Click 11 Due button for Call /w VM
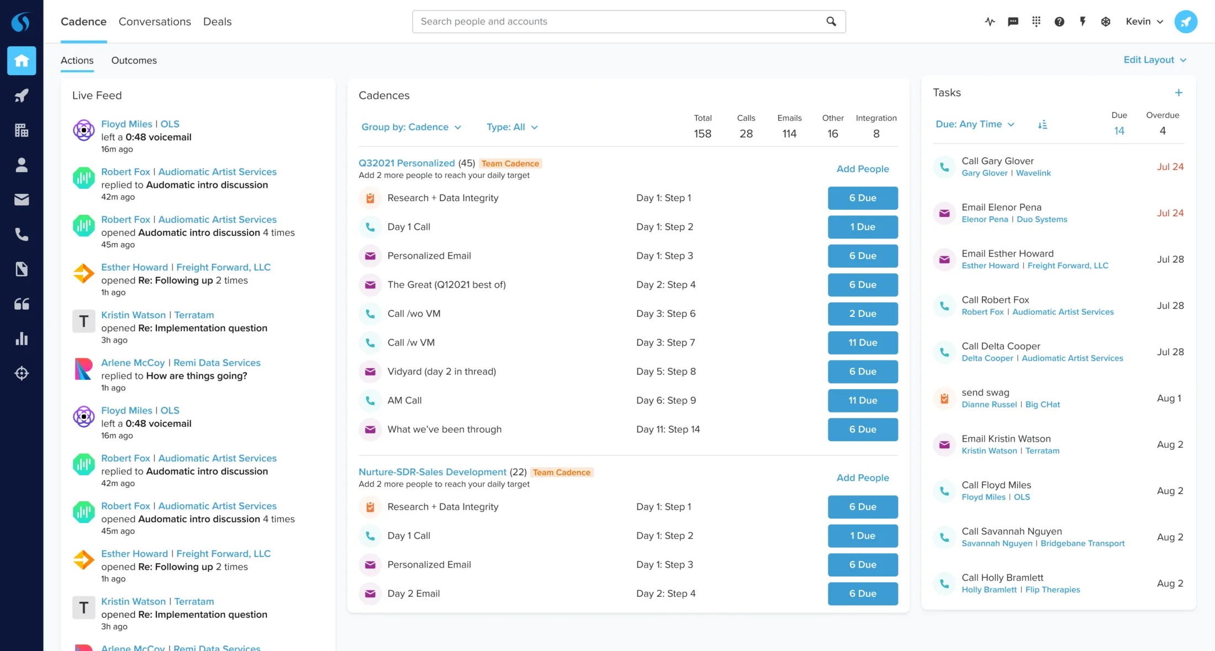 click(x=862, y=342)
